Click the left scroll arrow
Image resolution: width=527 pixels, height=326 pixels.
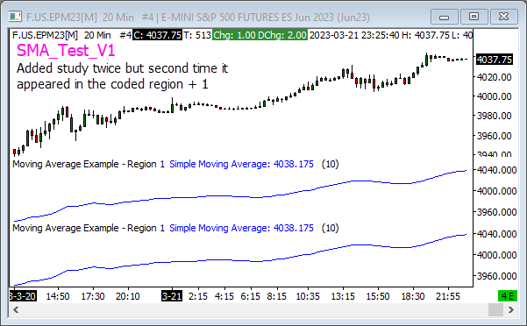click(x=16, y=310)
